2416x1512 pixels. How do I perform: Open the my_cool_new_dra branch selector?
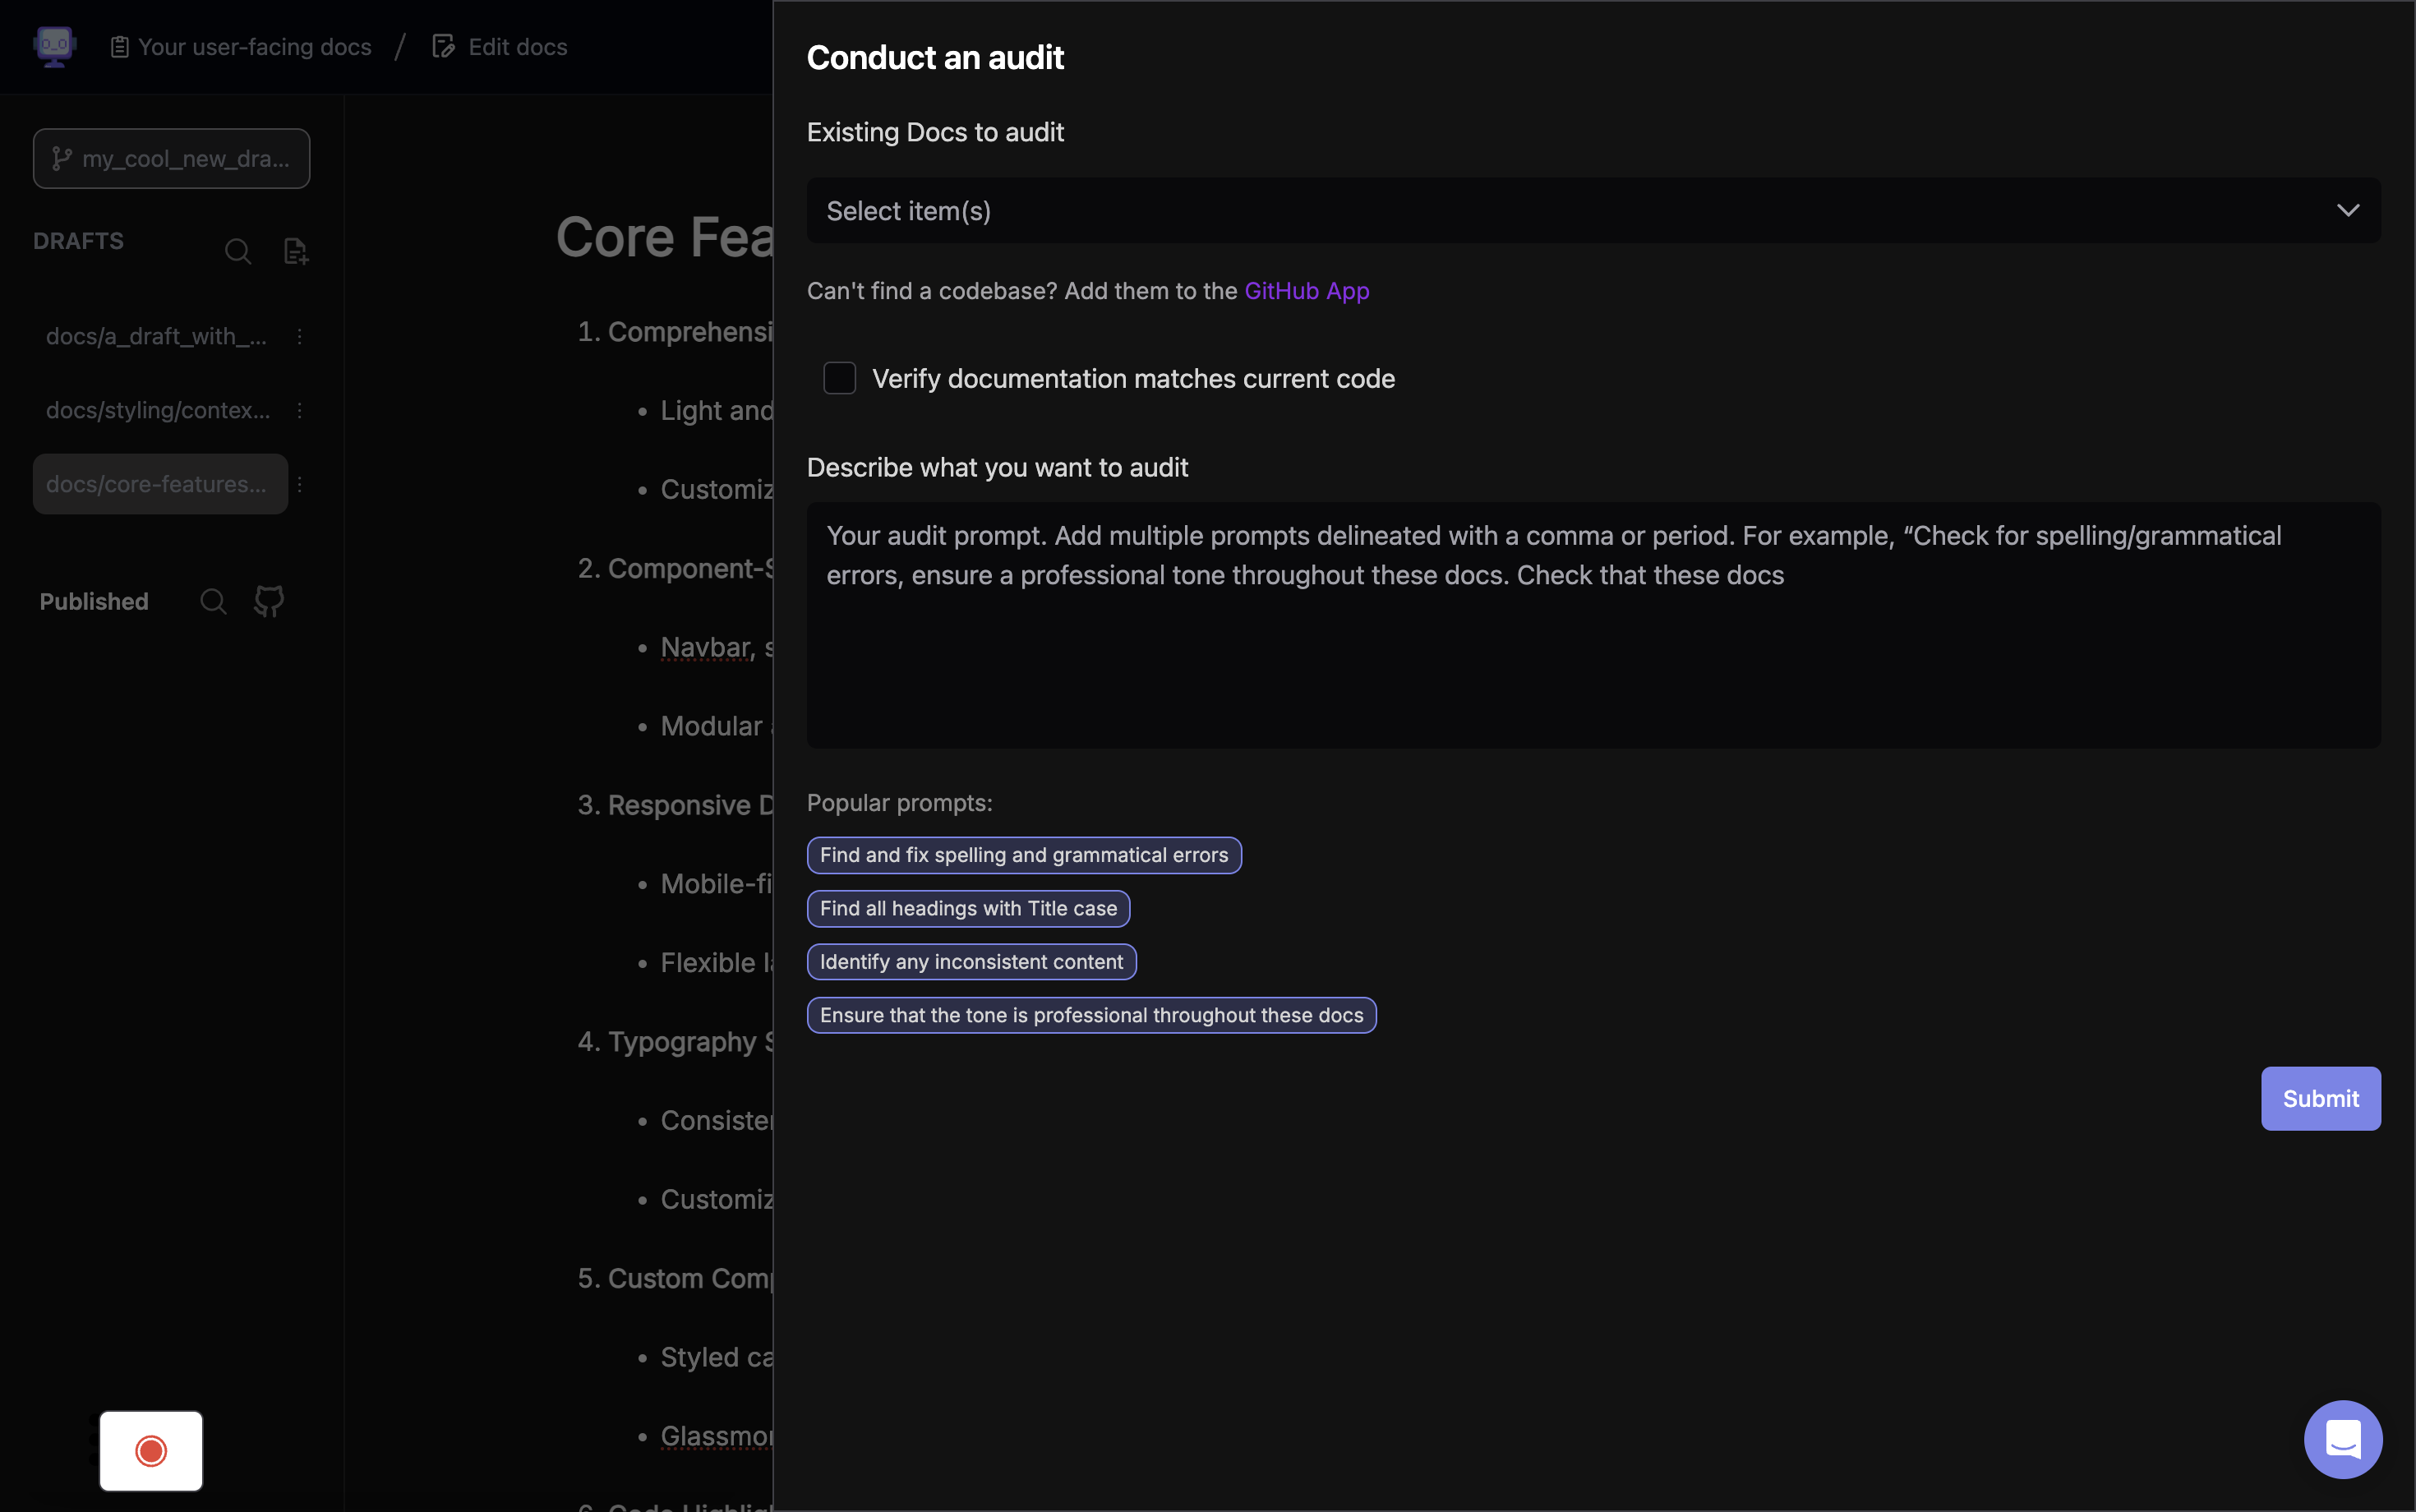[171, 159]
